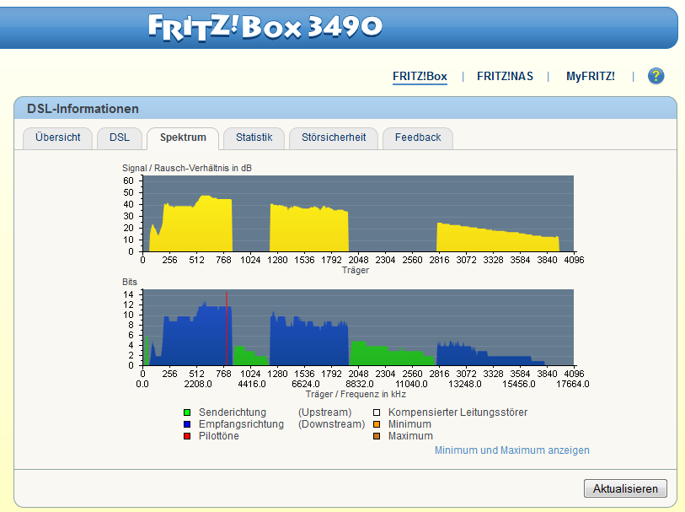The width and height of the screenshot is (685, 512).
Task: Click the Kompensierter Leitungsstörer legend text
Action: click(458, 412)
